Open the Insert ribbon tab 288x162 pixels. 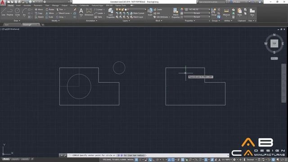[x=18, y=5]
